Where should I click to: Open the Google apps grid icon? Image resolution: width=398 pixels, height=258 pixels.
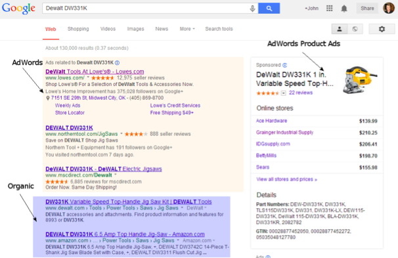click(330, 9)
